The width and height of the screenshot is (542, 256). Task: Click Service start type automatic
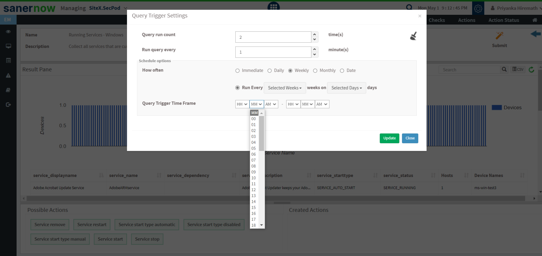pos(147,225)
